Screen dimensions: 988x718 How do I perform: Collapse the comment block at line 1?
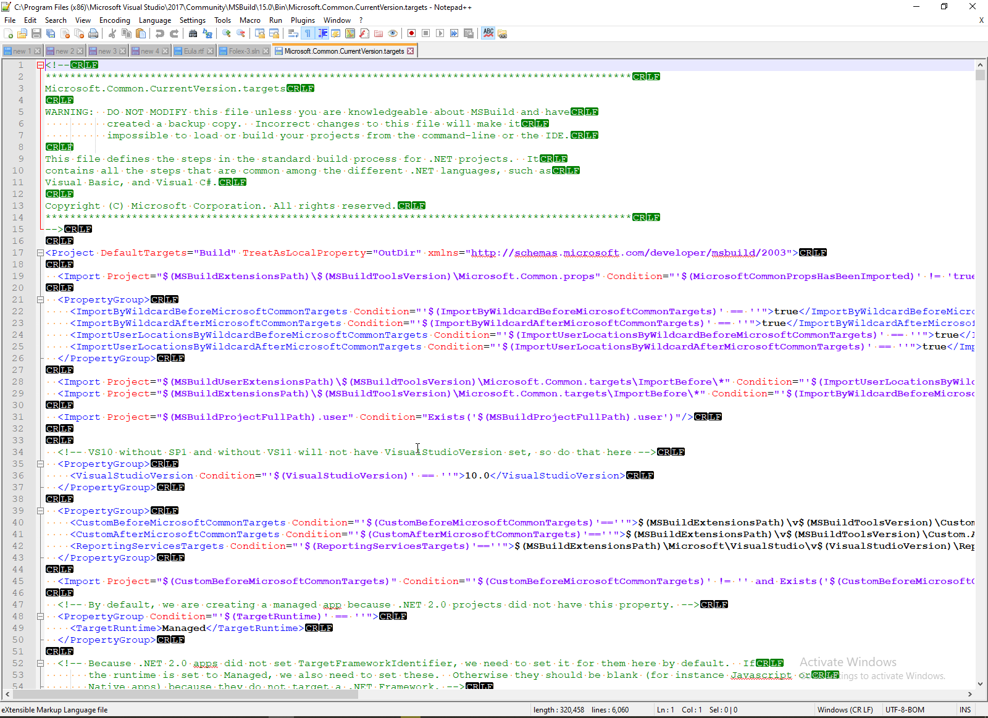40,65
